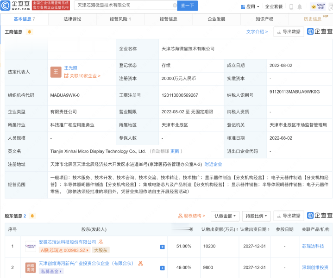Select the subscribed amount 9800

click(x=208, y=268)
